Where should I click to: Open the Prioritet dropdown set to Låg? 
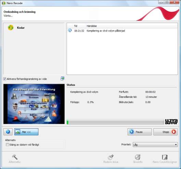point(155,144)
